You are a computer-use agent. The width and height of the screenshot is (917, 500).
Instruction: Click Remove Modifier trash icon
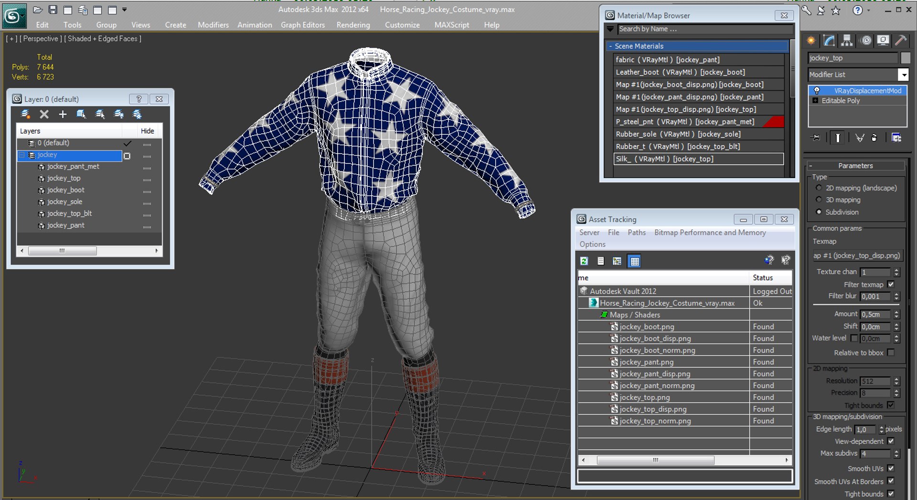tap(874, 138)
